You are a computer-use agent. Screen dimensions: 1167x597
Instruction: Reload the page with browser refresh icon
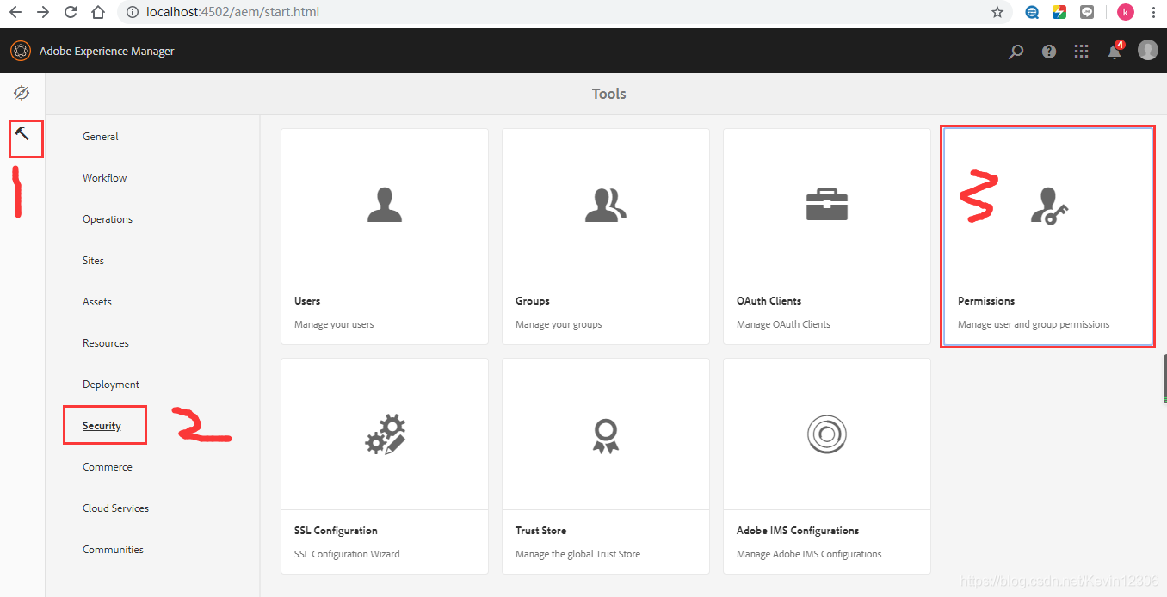pyautogui.click(x=71, y=12)
